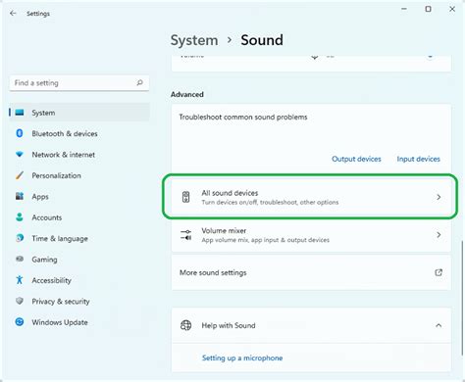Click the search magnifier icon
The width and height of the screenshot is (465, 382).
pos(139,82)
